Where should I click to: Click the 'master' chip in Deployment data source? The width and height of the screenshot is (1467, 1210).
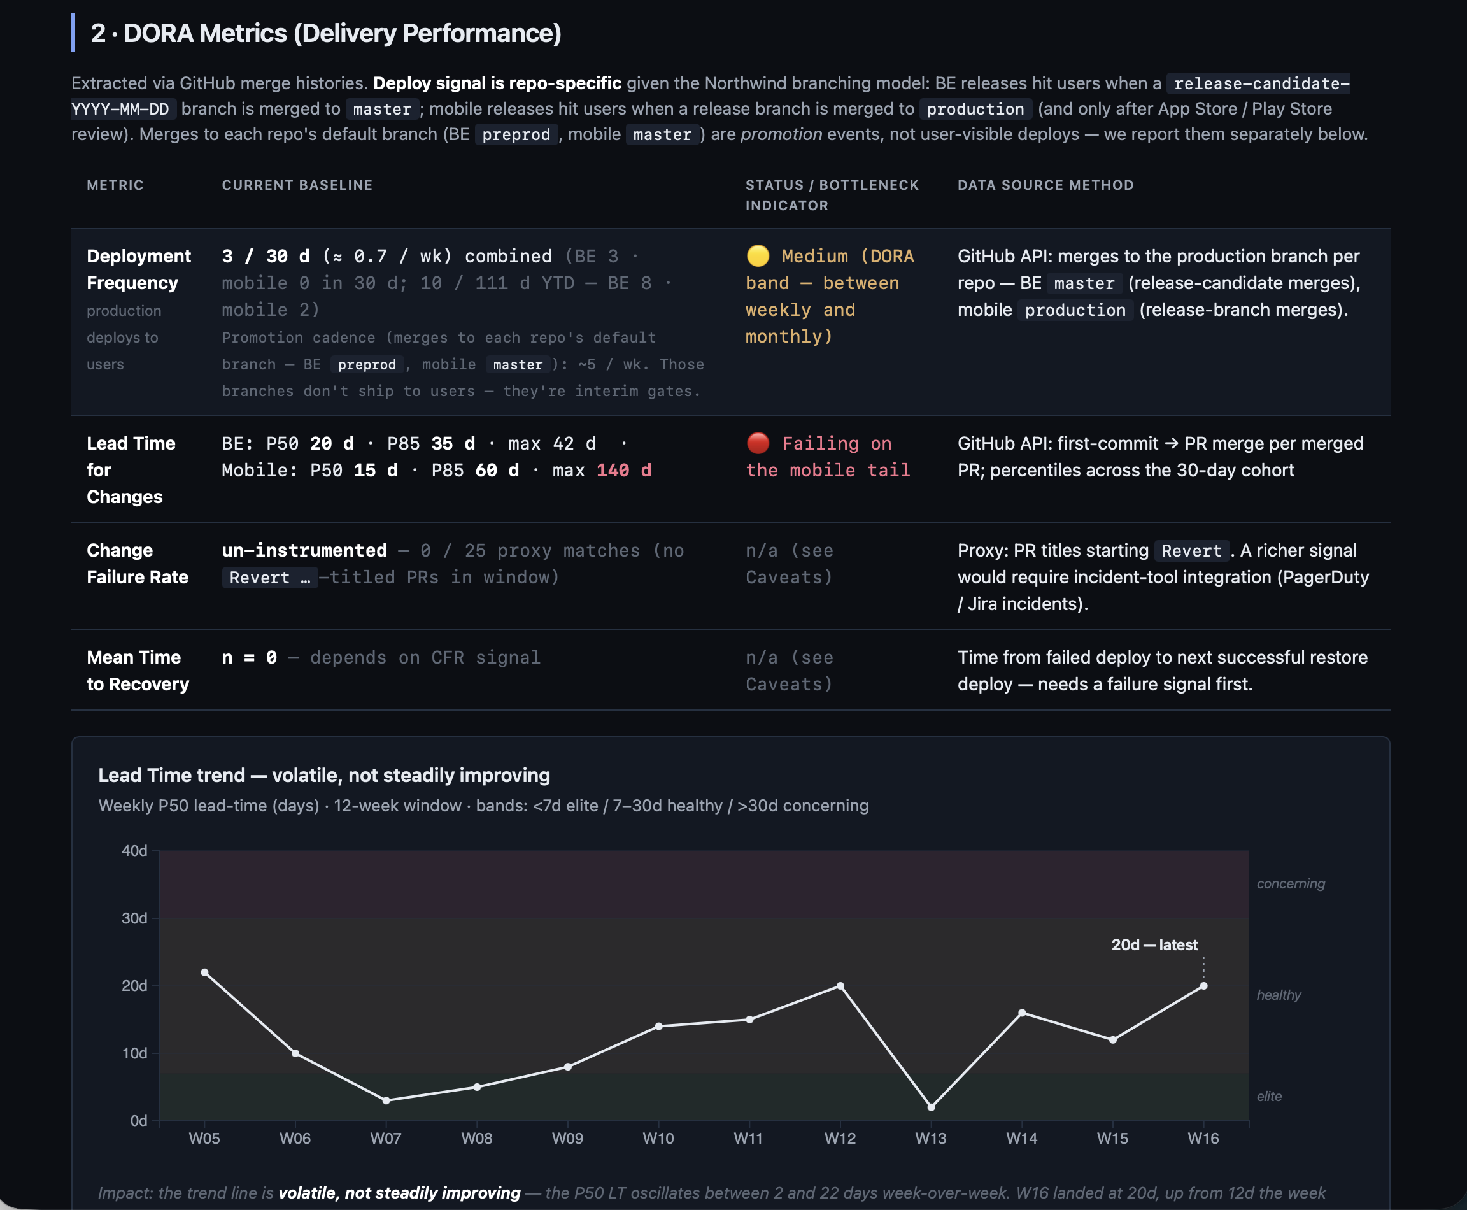click(x=1084, y=283)
